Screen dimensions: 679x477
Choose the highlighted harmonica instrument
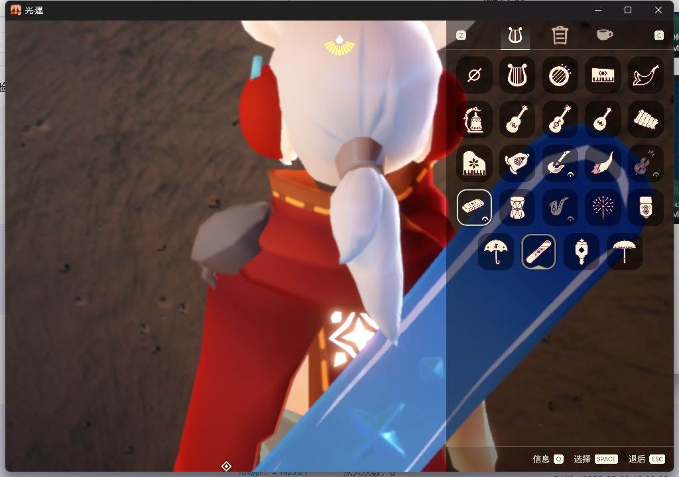pyautogui.click(x=474, y=208)
